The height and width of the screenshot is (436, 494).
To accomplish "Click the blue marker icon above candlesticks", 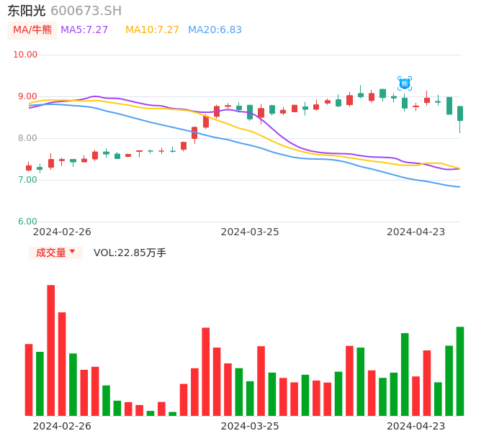I will tap(405, 83).
